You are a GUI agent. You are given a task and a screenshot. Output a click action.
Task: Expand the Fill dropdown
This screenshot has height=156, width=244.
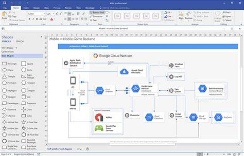(168, 12)
